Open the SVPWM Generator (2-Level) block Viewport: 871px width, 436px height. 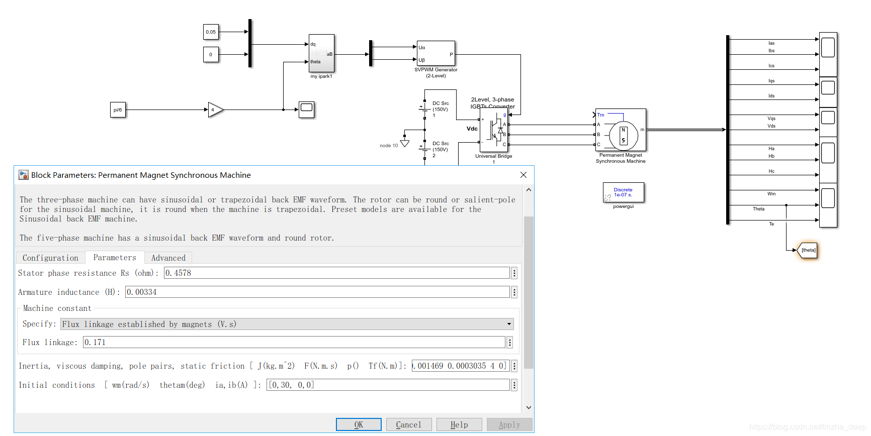tap(436, 53)
